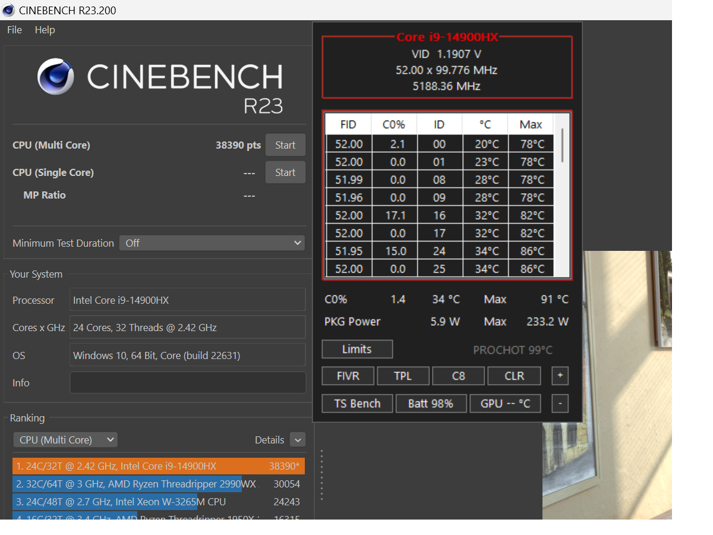Screen dimensions: 713x535
Task: Click the plus button in ThrottleStop
Action: [x=560, y=376]
